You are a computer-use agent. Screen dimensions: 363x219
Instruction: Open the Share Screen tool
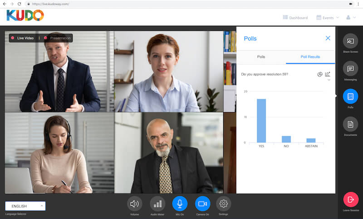click(x=350, y=41)
